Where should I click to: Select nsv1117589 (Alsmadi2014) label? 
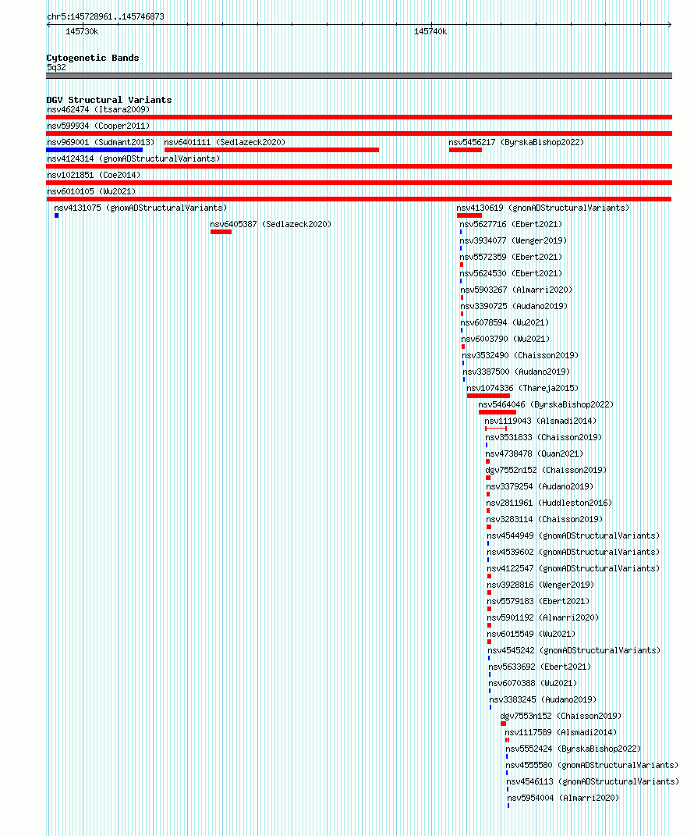(x=561, y=732)
